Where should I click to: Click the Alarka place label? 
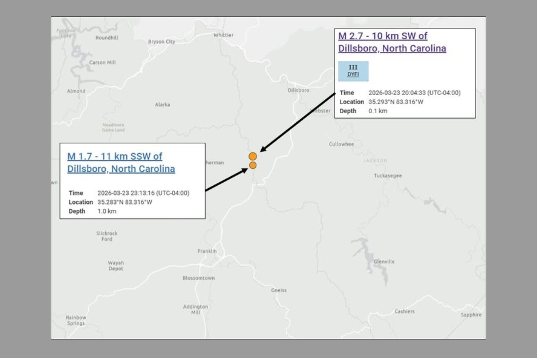[162, 105]
